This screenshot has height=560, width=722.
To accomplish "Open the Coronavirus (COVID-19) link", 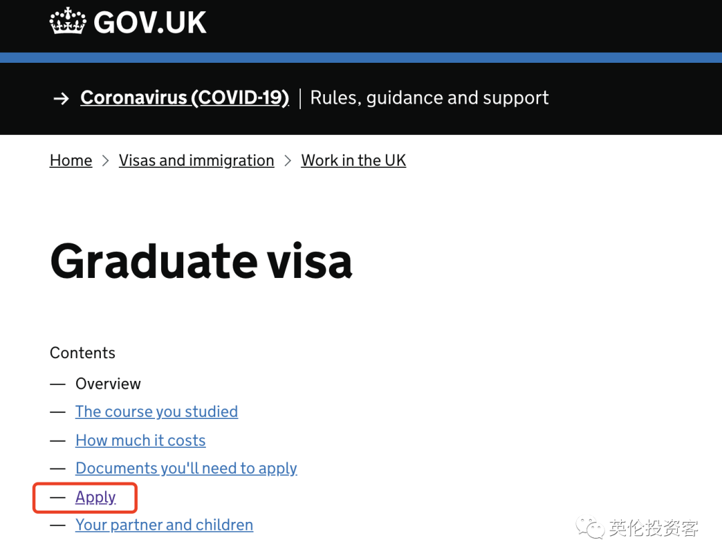I will [185, 98].
